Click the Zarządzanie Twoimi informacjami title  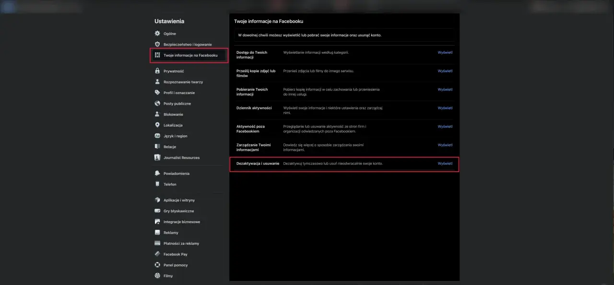[x=254, y=147]
